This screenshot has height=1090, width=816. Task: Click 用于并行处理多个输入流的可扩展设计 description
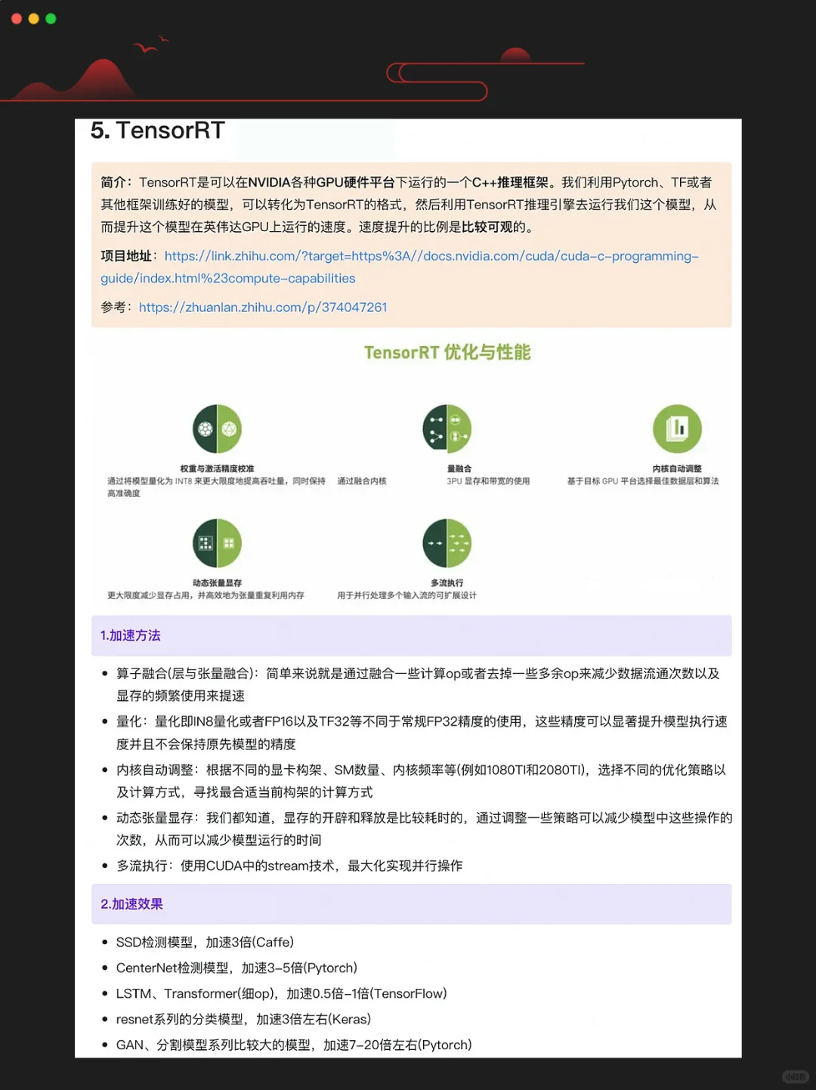pos(406,595)
